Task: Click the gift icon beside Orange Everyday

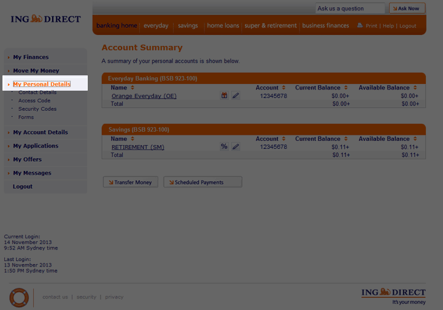Action: pyautogui.click(x=225, y=96)
